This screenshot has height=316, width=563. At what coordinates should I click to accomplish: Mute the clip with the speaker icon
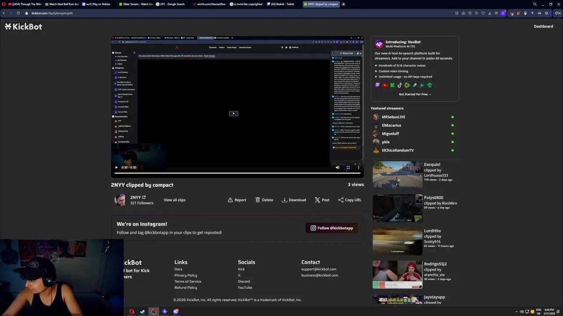(x=337, y=167)
